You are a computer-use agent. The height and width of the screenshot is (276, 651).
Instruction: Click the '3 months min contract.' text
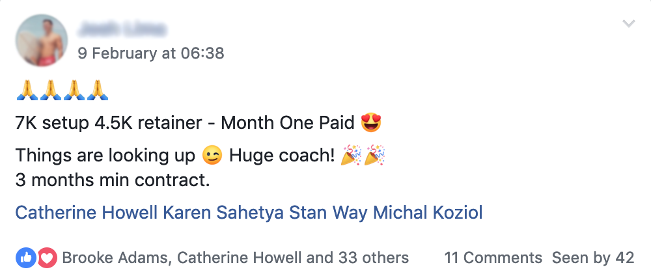click(113, 180)
